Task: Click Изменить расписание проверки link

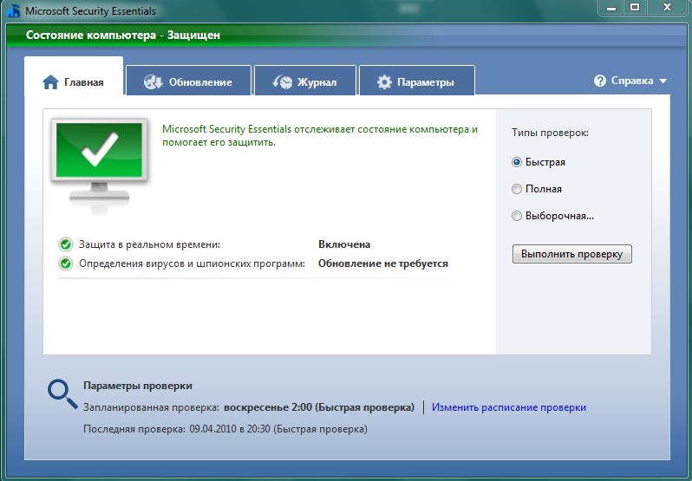Action: point(509,407)
